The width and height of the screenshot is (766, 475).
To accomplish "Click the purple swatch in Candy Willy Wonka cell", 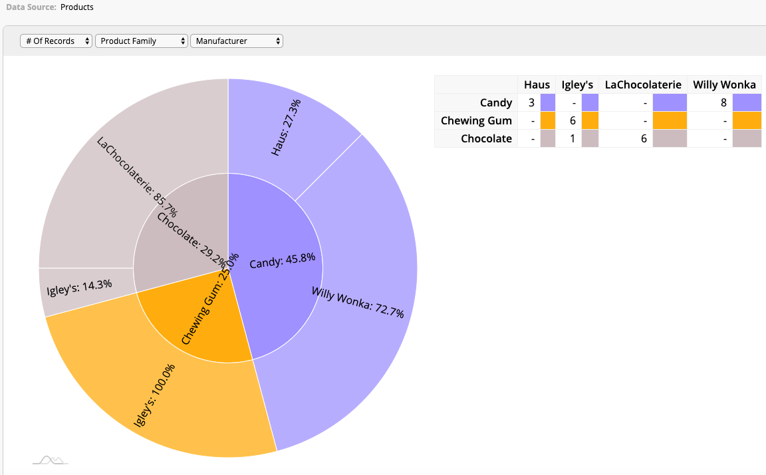I will pyautogui.click(x=747, y=102).
